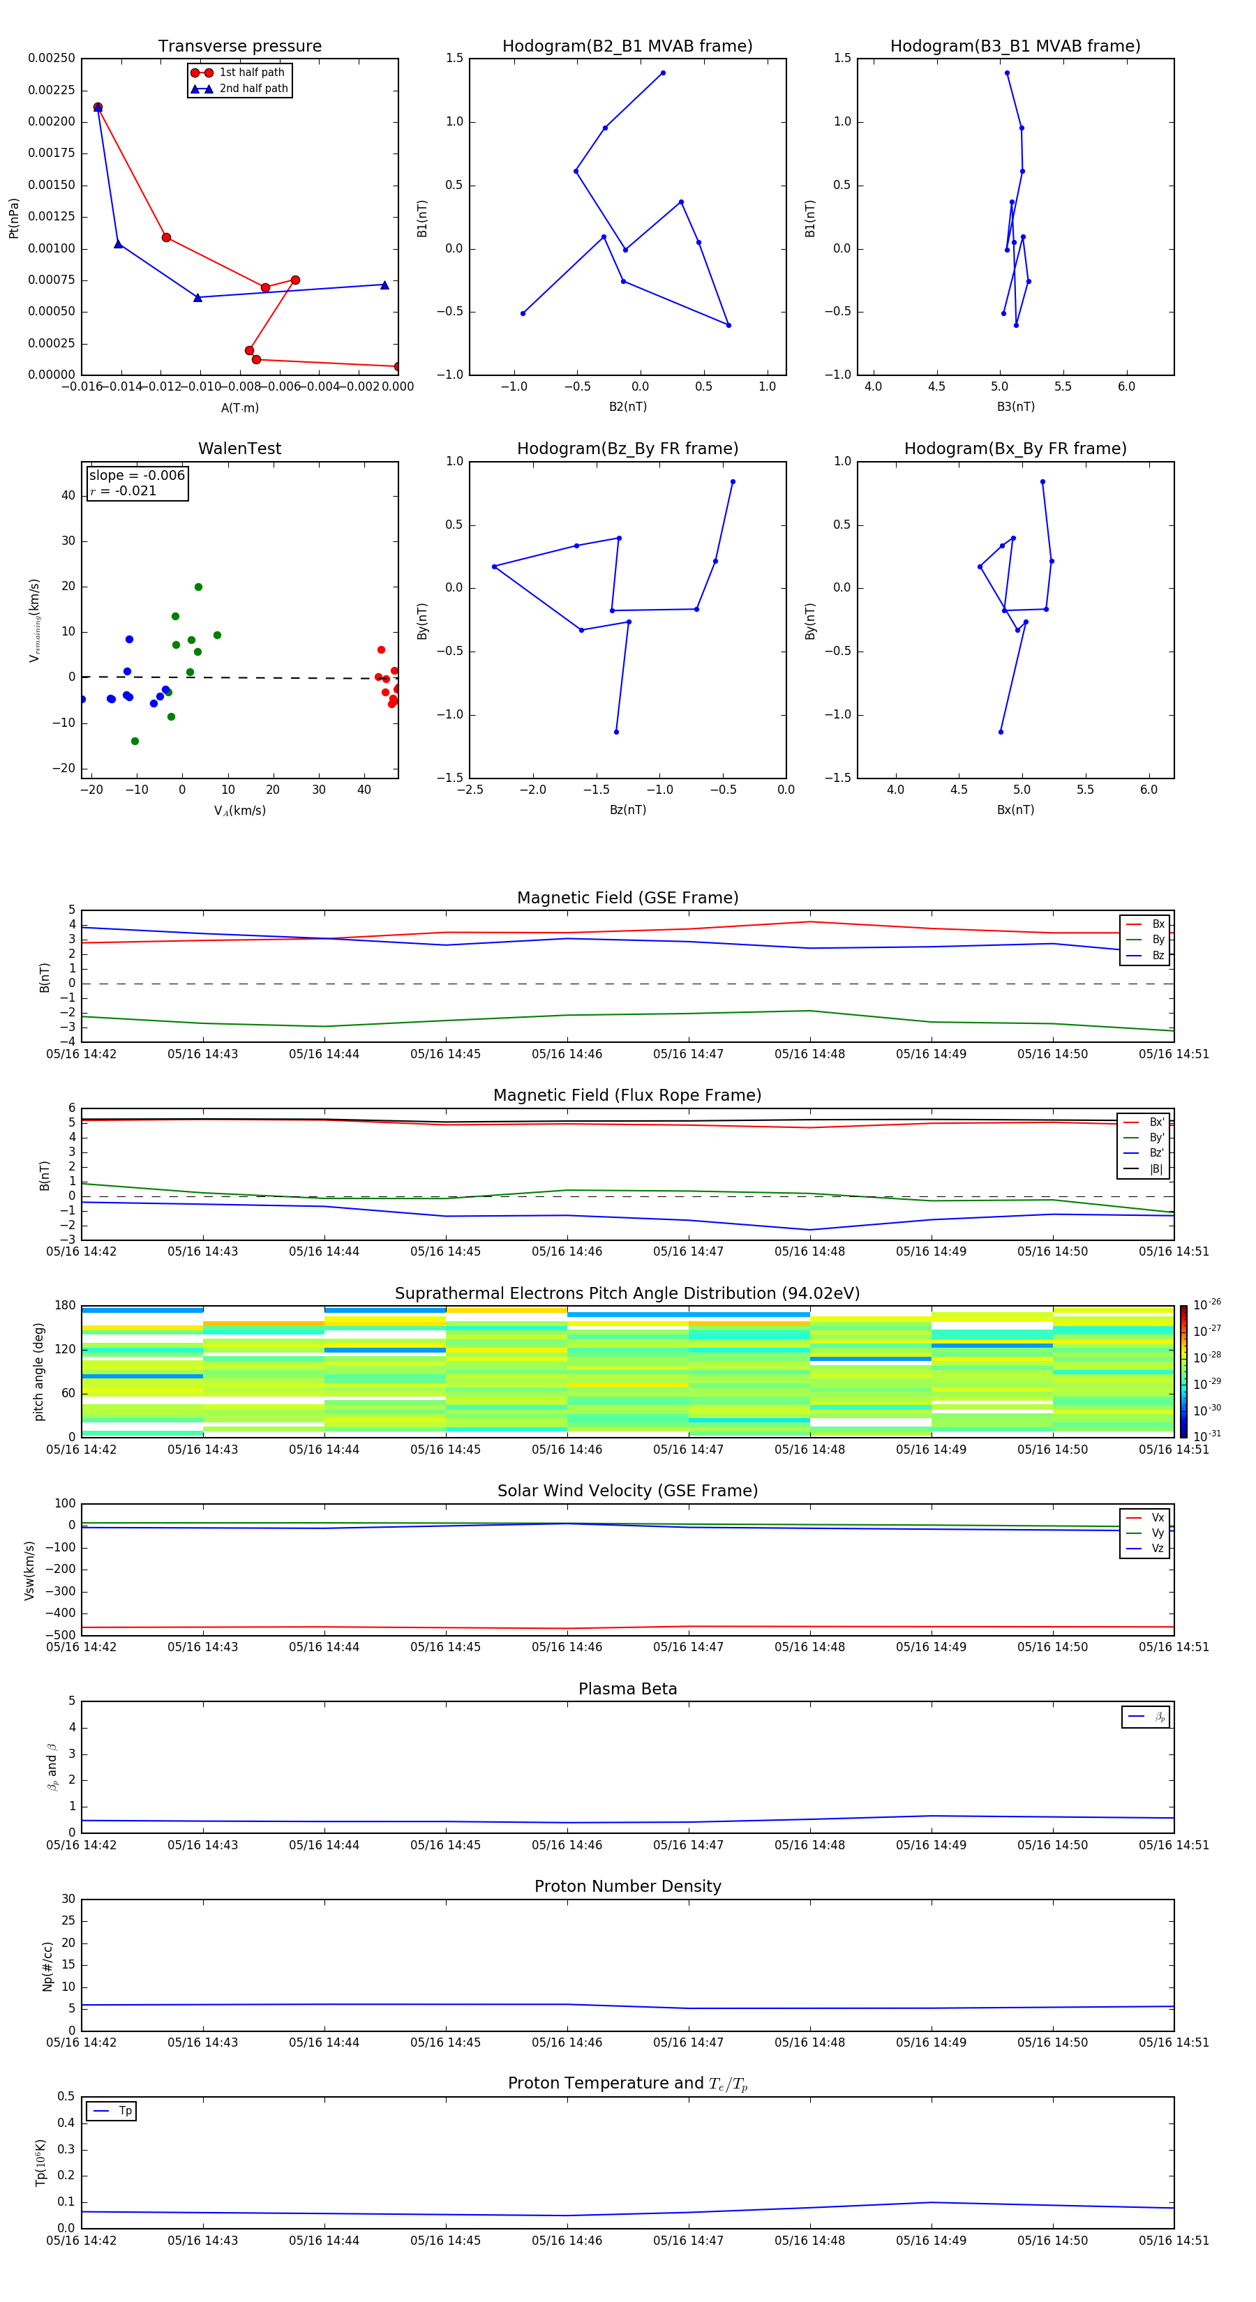Click the 'Bx' legend entry in GSE plot
Image resolution: width=1256 pixels, height=2302 pixels.
pyautogui.click(x=1145, y=924)
